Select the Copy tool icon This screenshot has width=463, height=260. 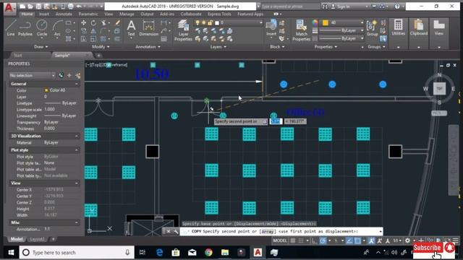[84, 31]
